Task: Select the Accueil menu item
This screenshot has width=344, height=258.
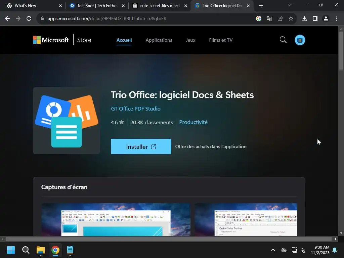Action: (124, 40)
